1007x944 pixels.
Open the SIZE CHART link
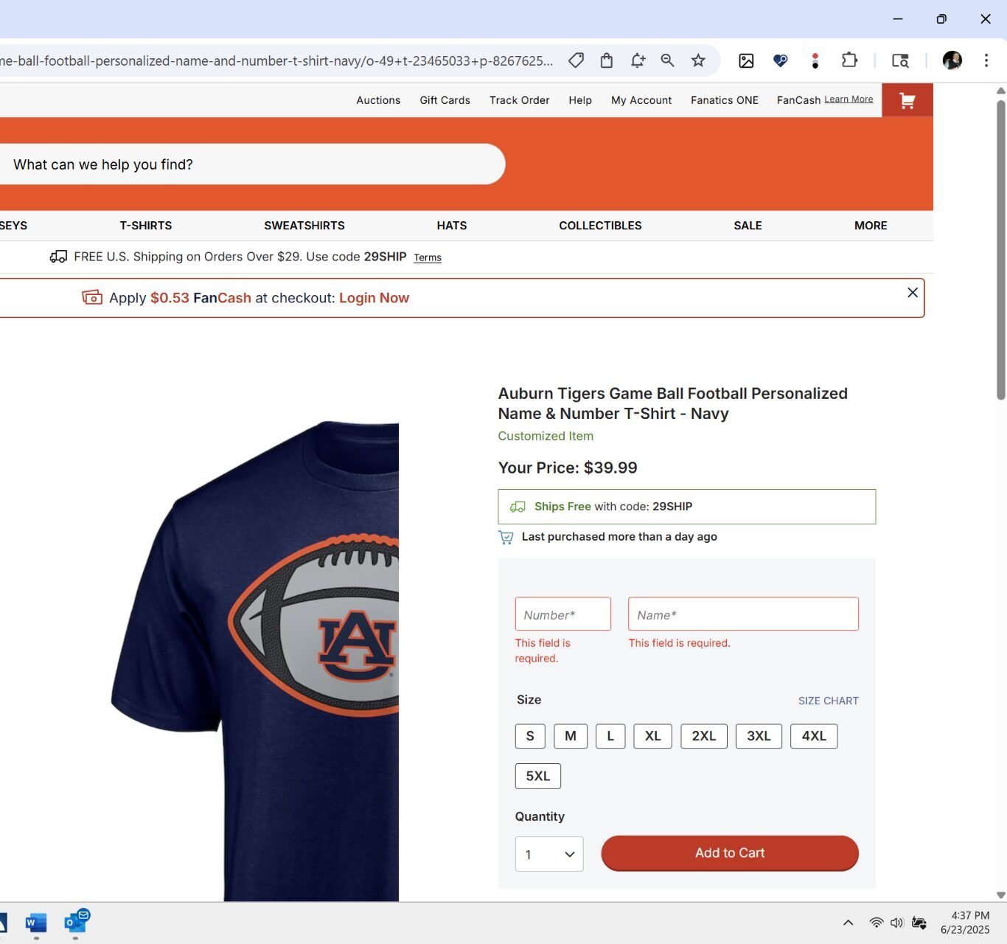[829, 701]
